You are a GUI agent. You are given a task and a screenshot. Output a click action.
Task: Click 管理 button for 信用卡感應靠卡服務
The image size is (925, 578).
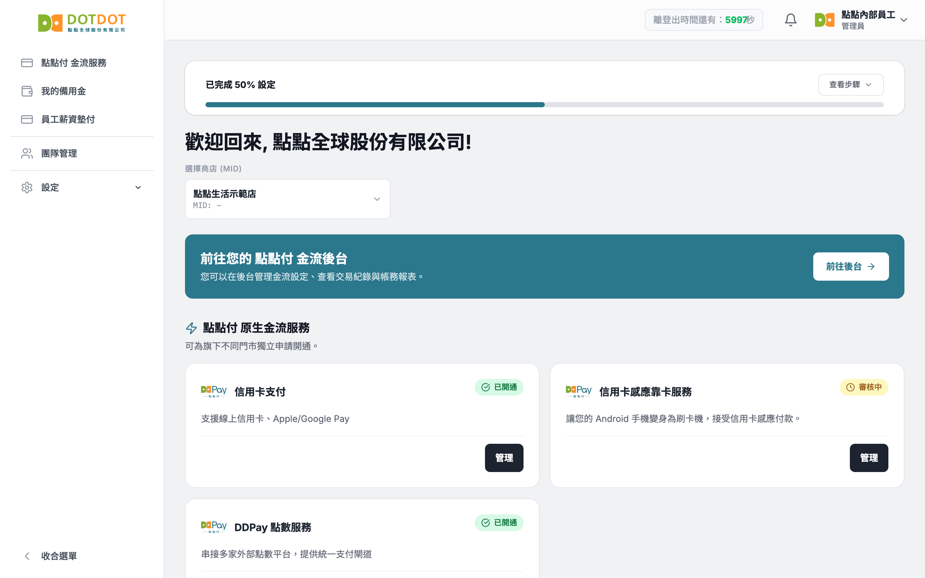tap(869, 458)
